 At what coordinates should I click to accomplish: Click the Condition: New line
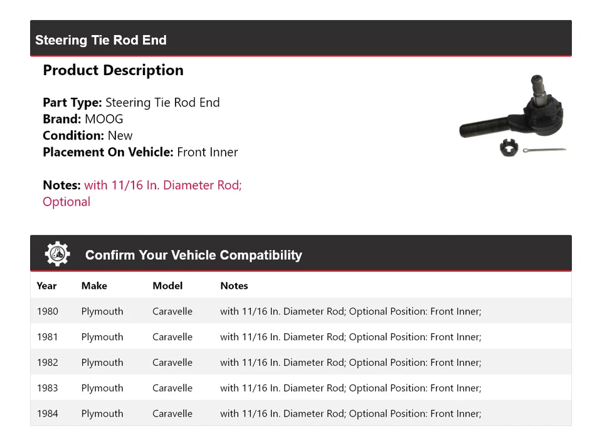(88, 135)
